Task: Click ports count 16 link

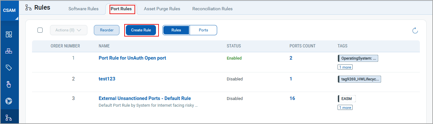Action: (x=292, y=98)
